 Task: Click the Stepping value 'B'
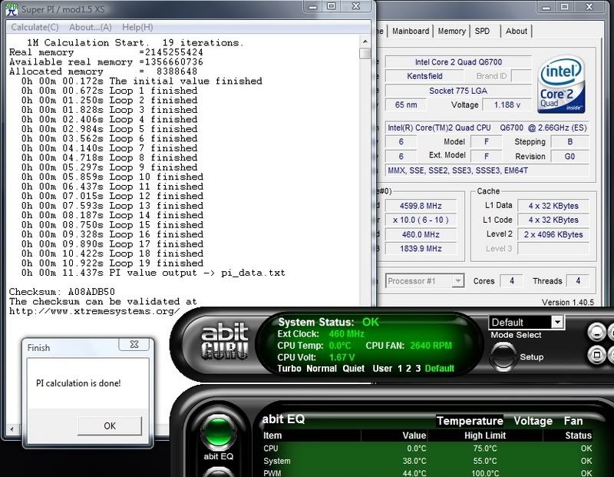coord(569,141)
